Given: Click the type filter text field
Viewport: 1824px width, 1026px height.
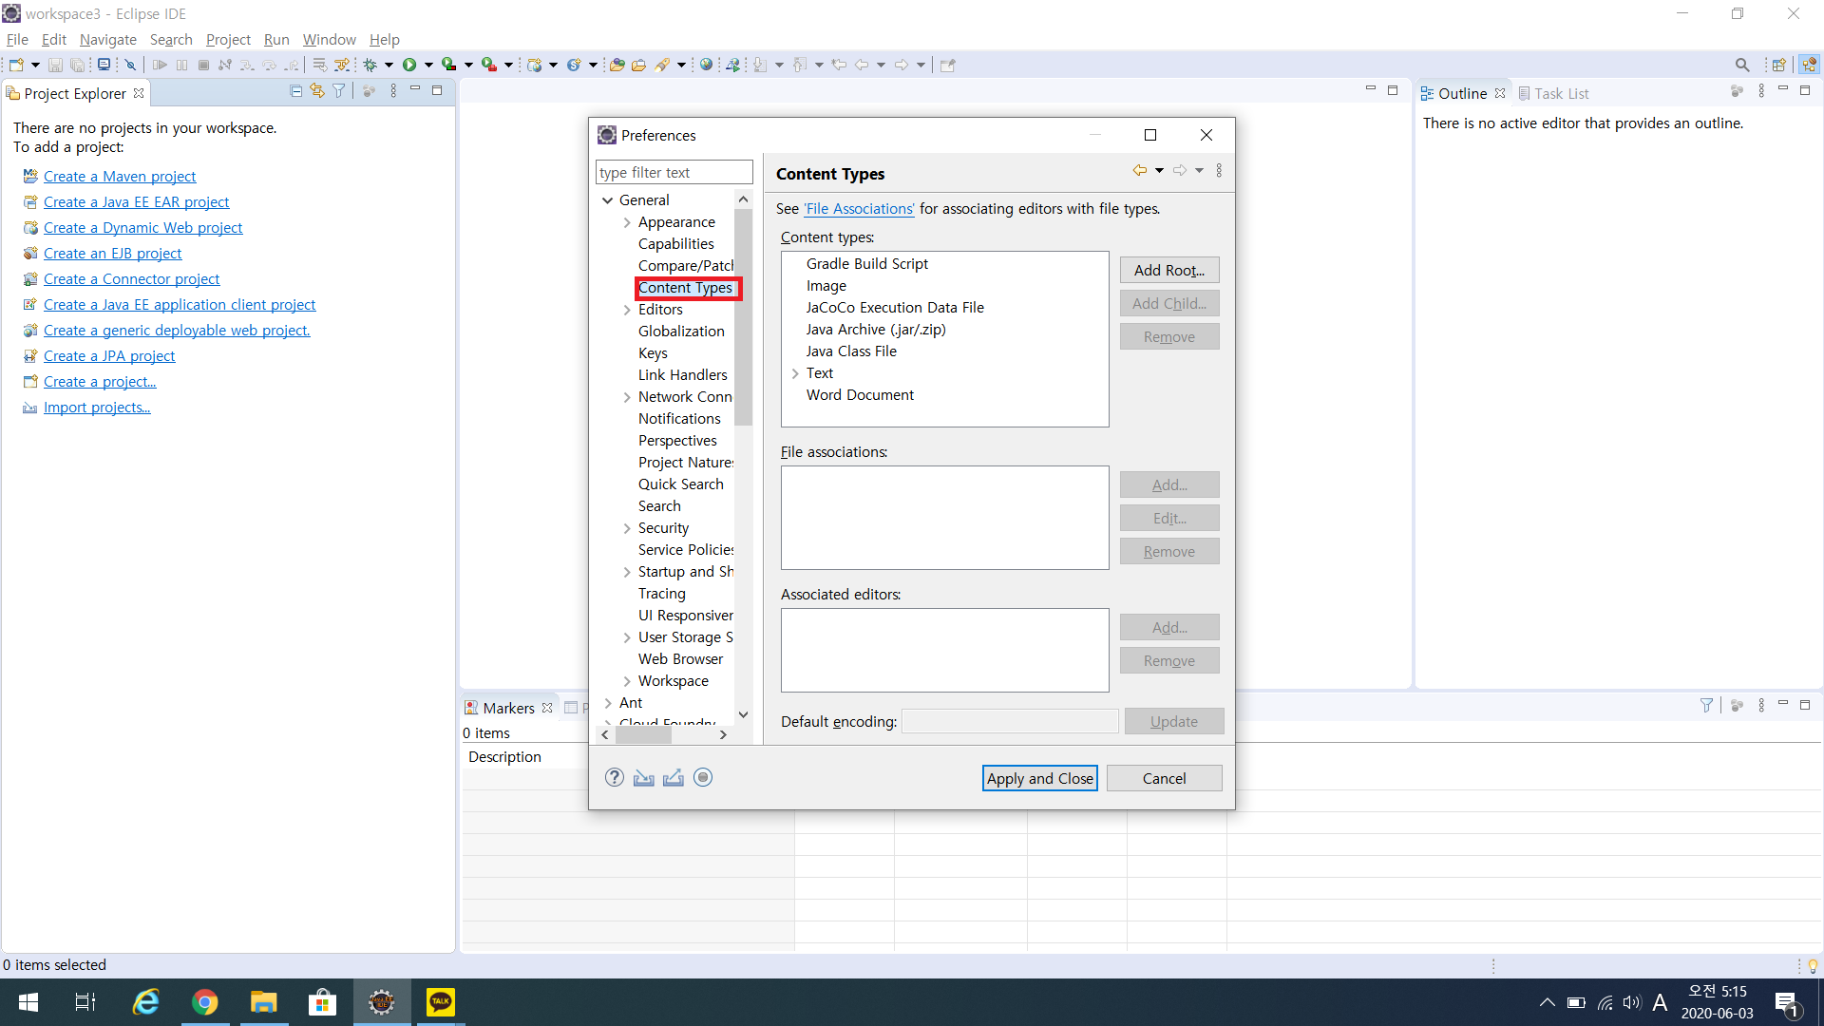Looking at the screenshot, I should (x=674, y=173).
